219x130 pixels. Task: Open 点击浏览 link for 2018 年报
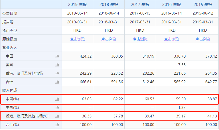pyautogui.click(x=109, y=39)
